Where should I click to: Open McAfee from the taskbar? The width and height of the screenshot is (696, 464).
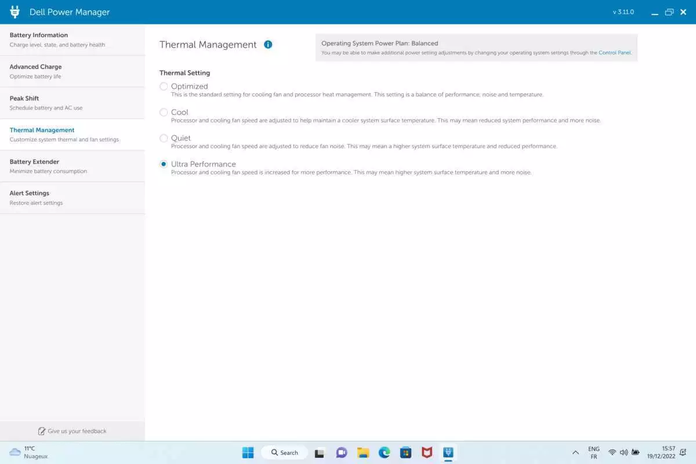click(x=427, y=452)
